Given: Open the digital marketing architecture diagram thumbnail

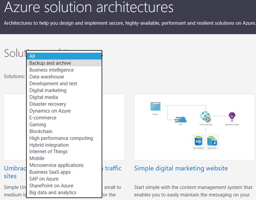Looking at the screenshot, I should point(194,127).
